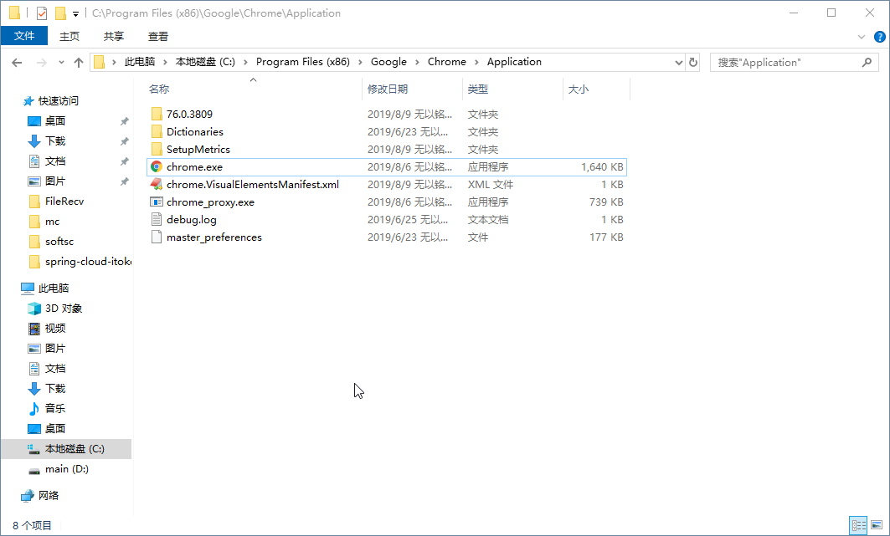Open recent locations dropdown arrow
The height and width of the screenshot is (536, 890).
click(x=61, y=63)
